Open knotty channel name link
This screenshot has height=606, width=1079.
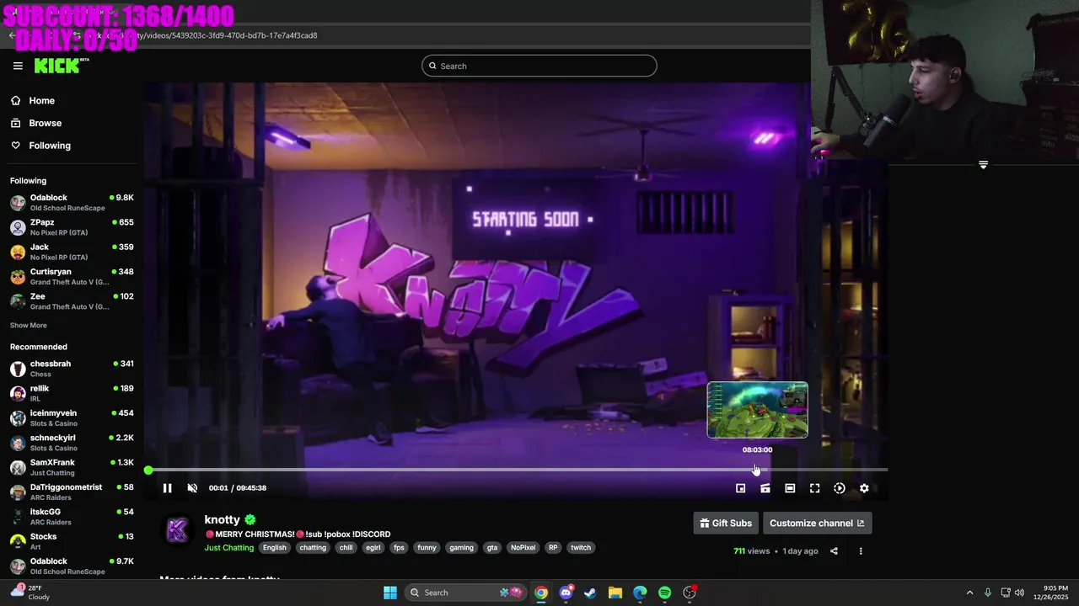[x=222, y=519]
